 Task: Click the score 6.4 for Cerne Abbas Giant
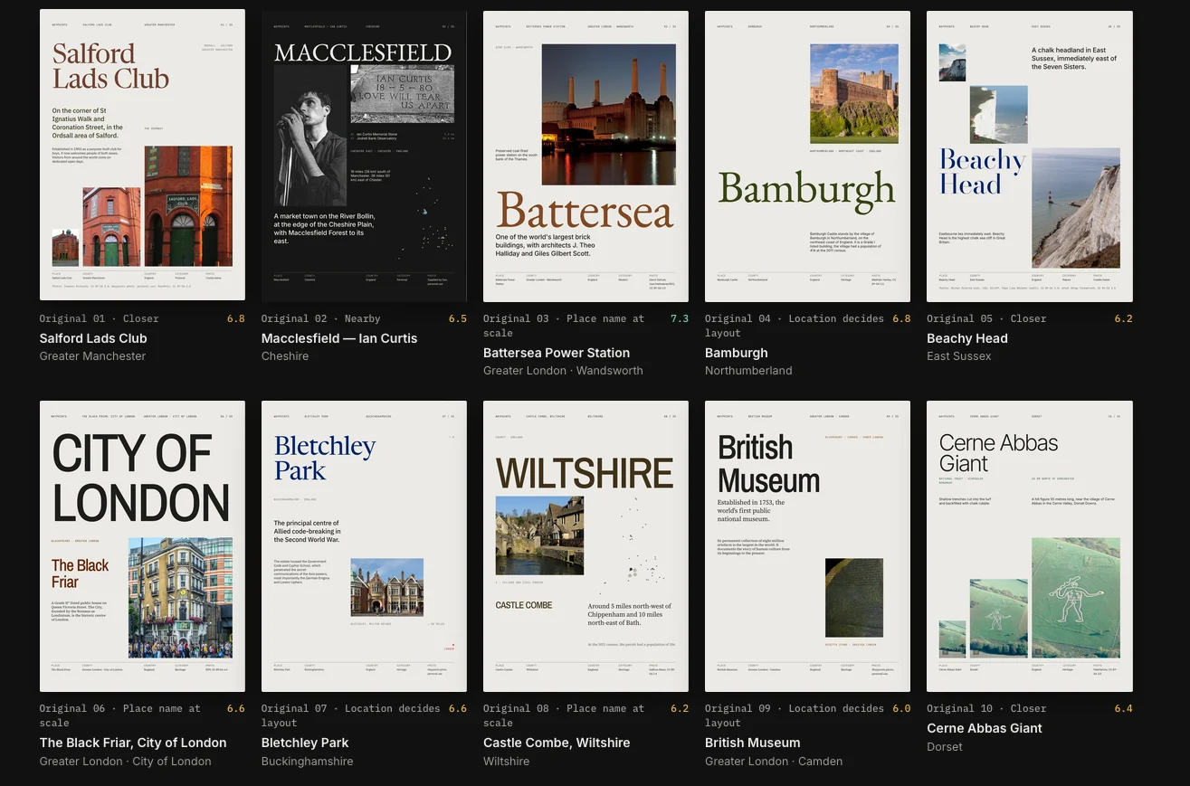click(x=1123, y=708)
